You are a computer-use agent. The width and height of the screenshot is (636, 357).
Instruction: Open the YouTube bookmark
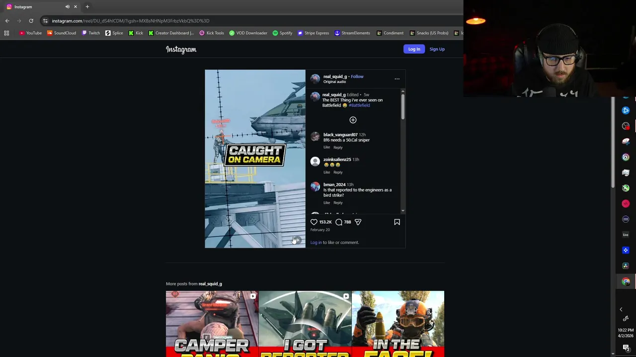[30, 33]
